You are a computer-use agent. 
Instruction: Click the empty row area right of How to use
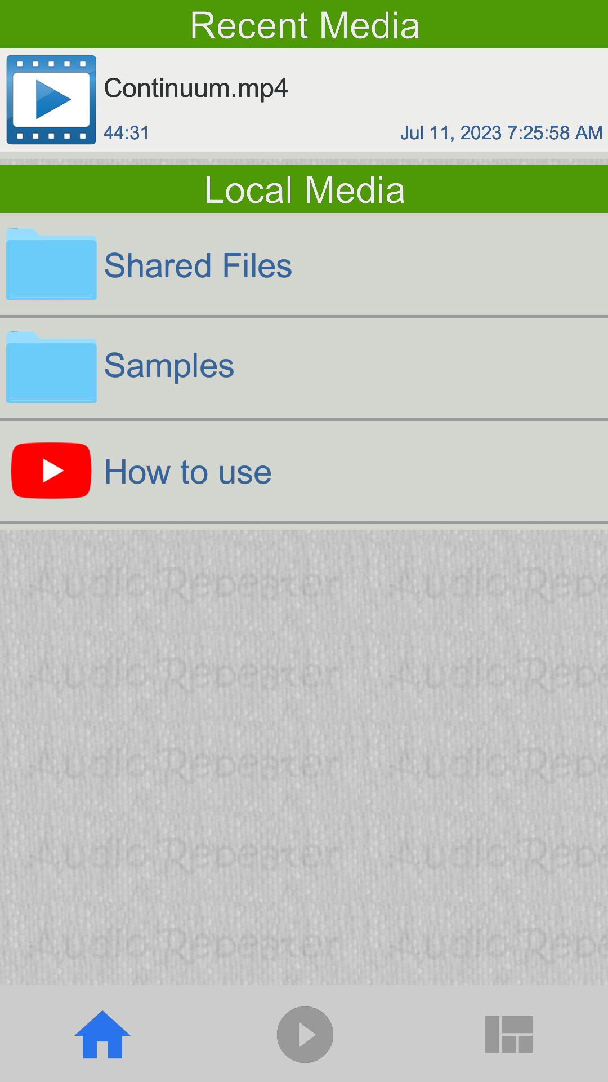(x=439, y=472)
